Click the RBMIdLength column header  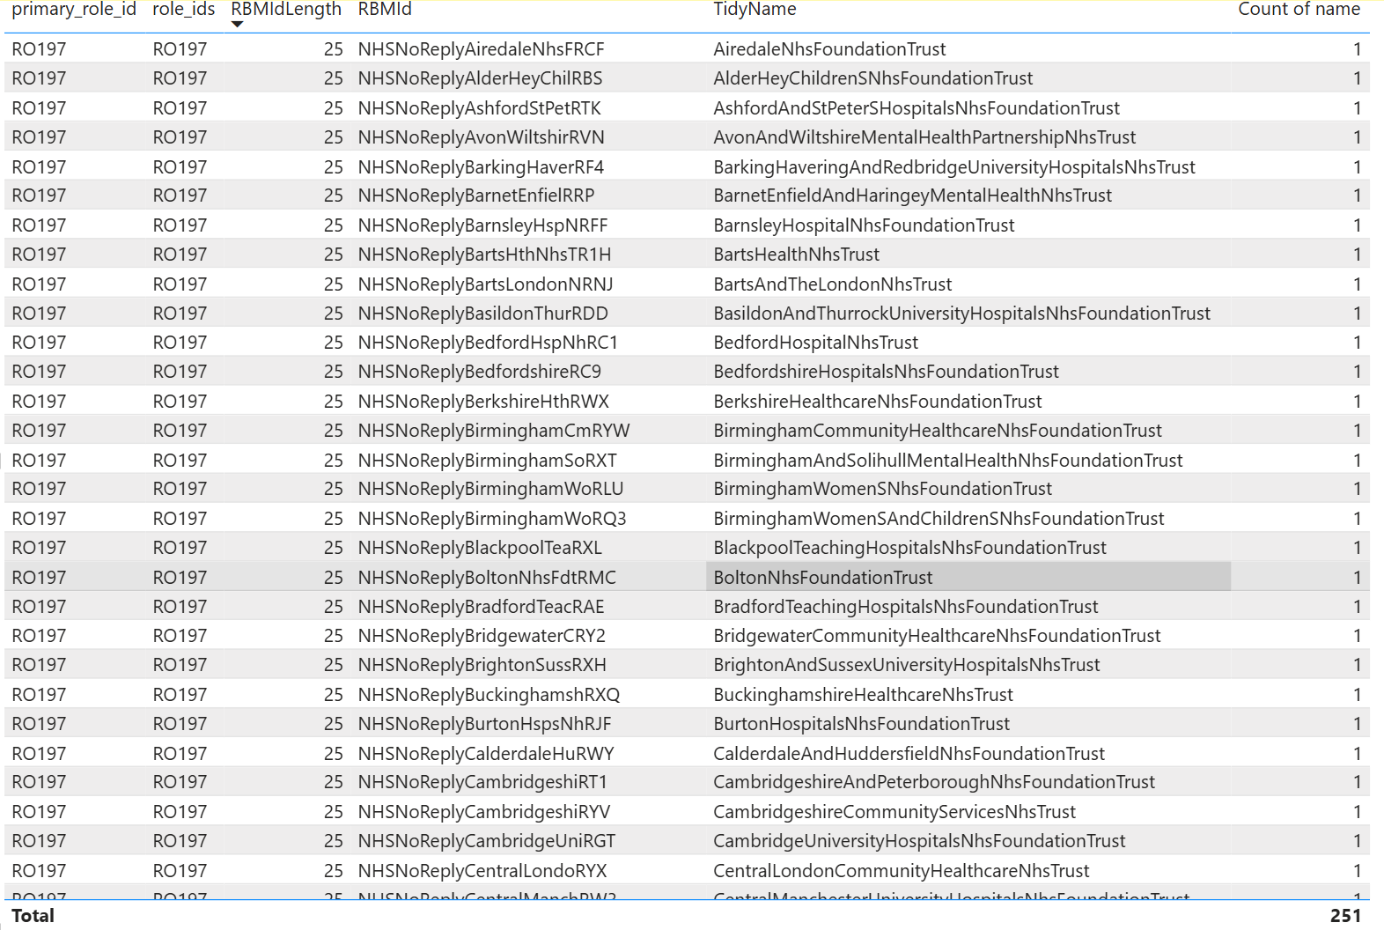click(x=286, y=9)
